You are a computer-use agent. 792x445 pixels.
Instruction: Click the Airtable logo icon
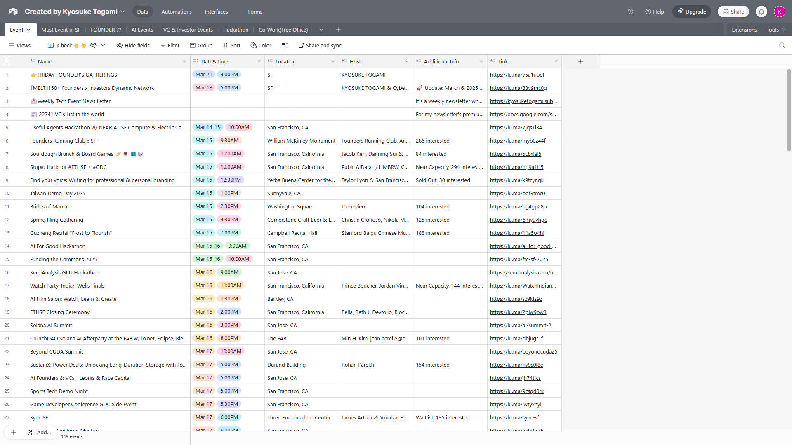click(13, 12)
